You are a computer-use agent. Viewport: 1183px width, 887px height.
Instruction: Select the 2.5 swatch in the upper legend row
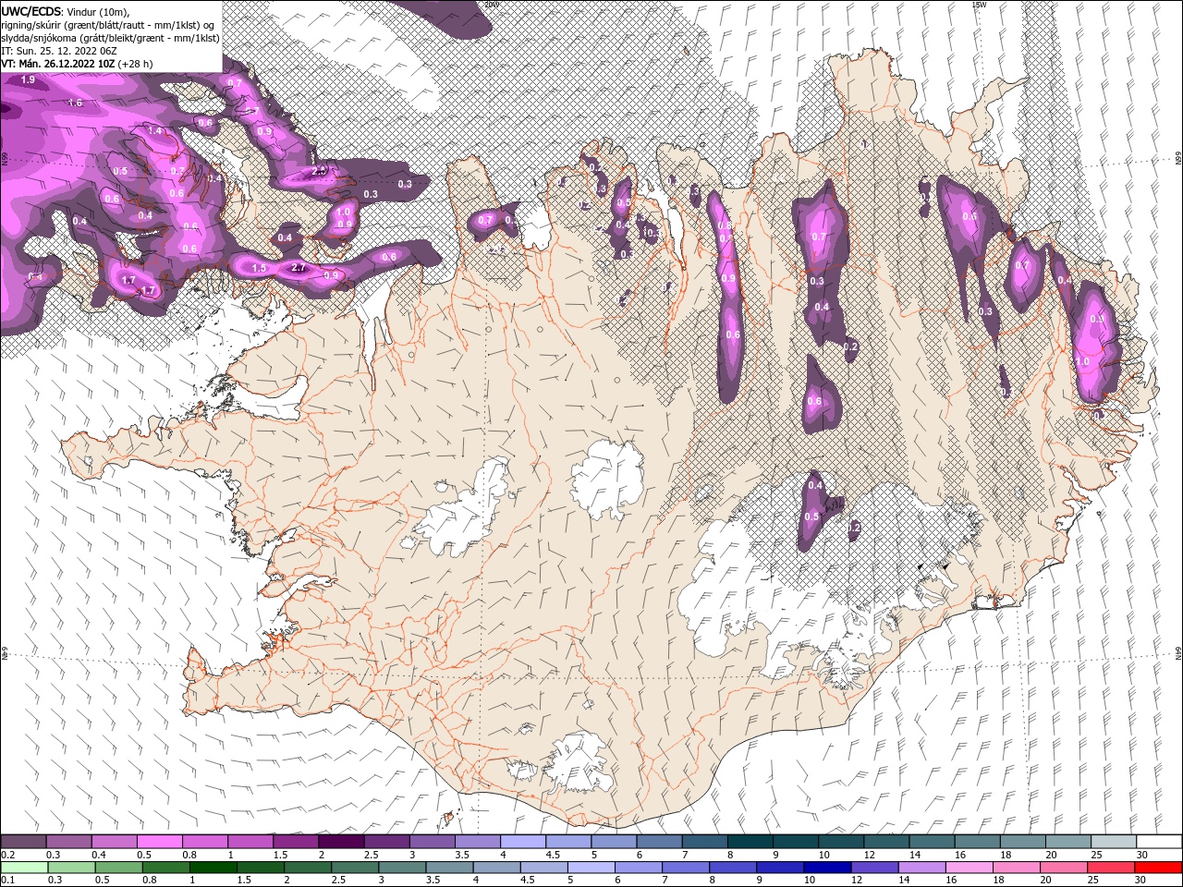click(386, 842)
